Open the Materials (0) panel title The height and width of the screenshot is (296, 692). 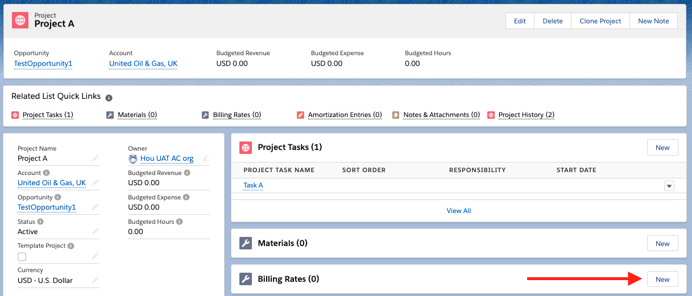[x=283, y=243]
